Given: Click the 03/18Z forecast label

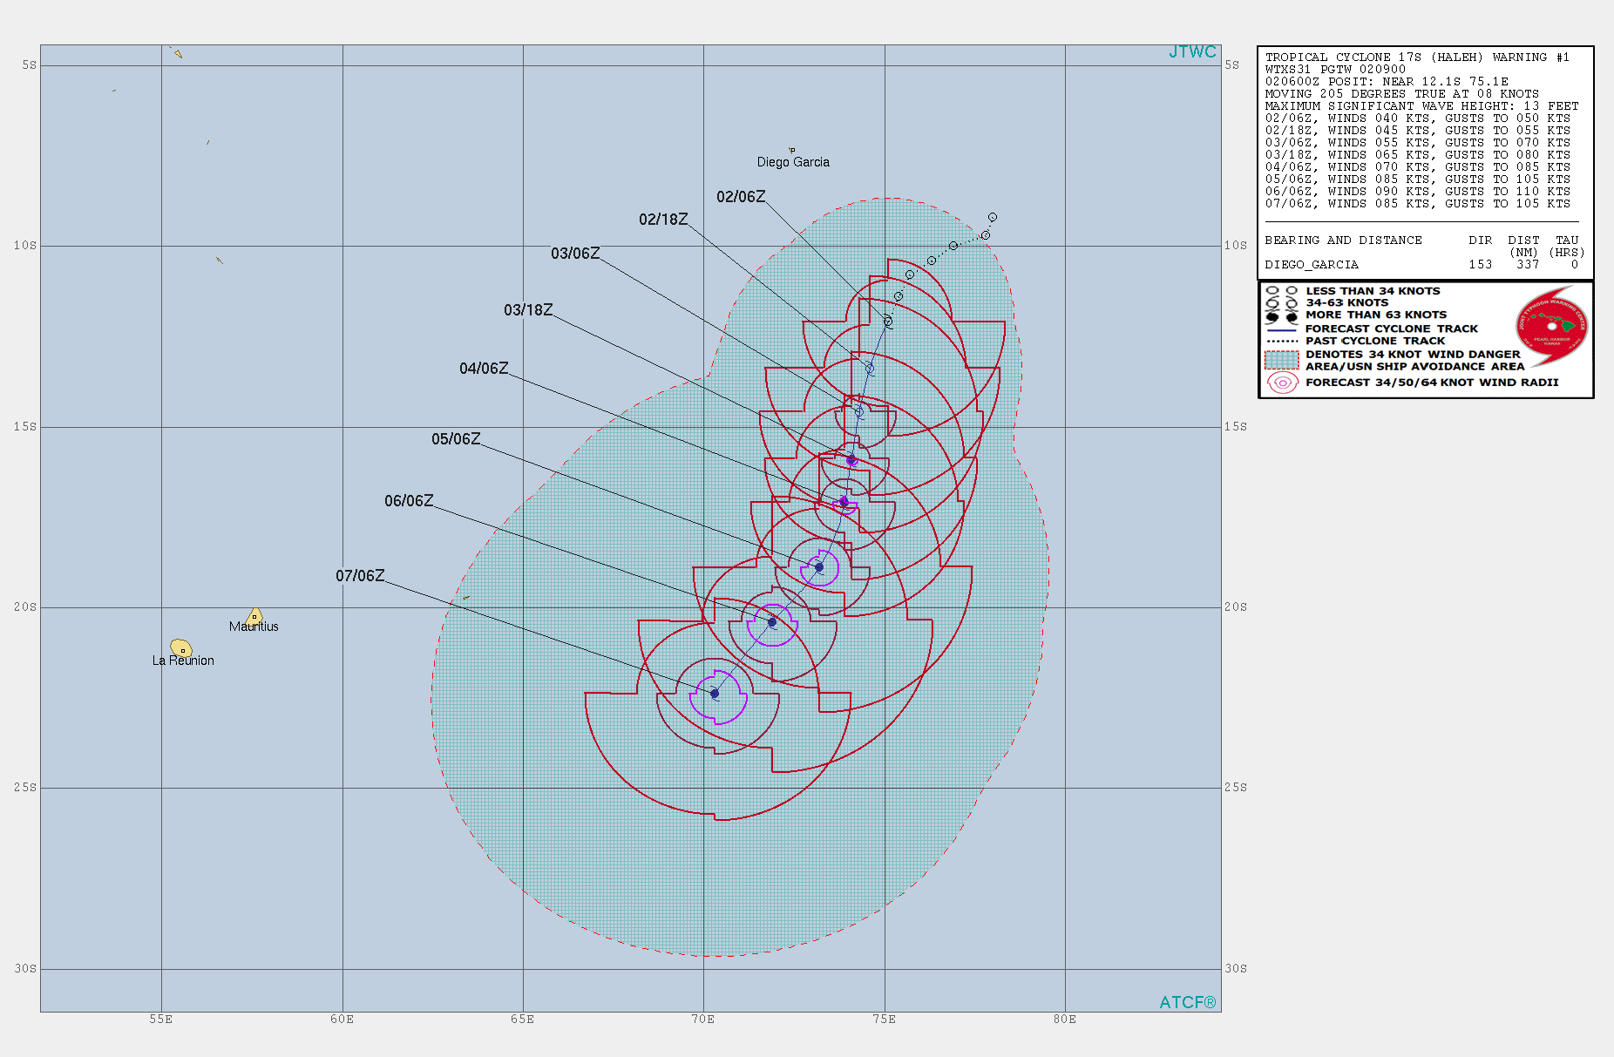Looking at the screenshot, I should tap(528, 310).
